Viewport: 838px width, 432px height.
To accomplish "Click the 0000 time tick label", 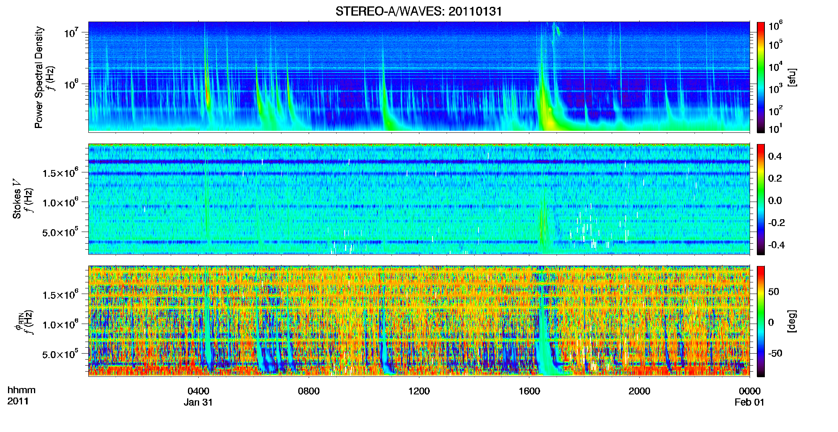I will pyautogui.click(x=750, y=391).
